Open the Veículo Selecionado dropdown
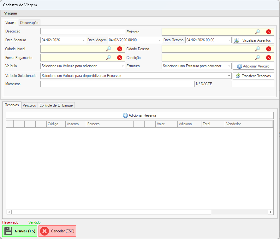The height and width of the screenshot is (239, 280). (x=229, y=76)
